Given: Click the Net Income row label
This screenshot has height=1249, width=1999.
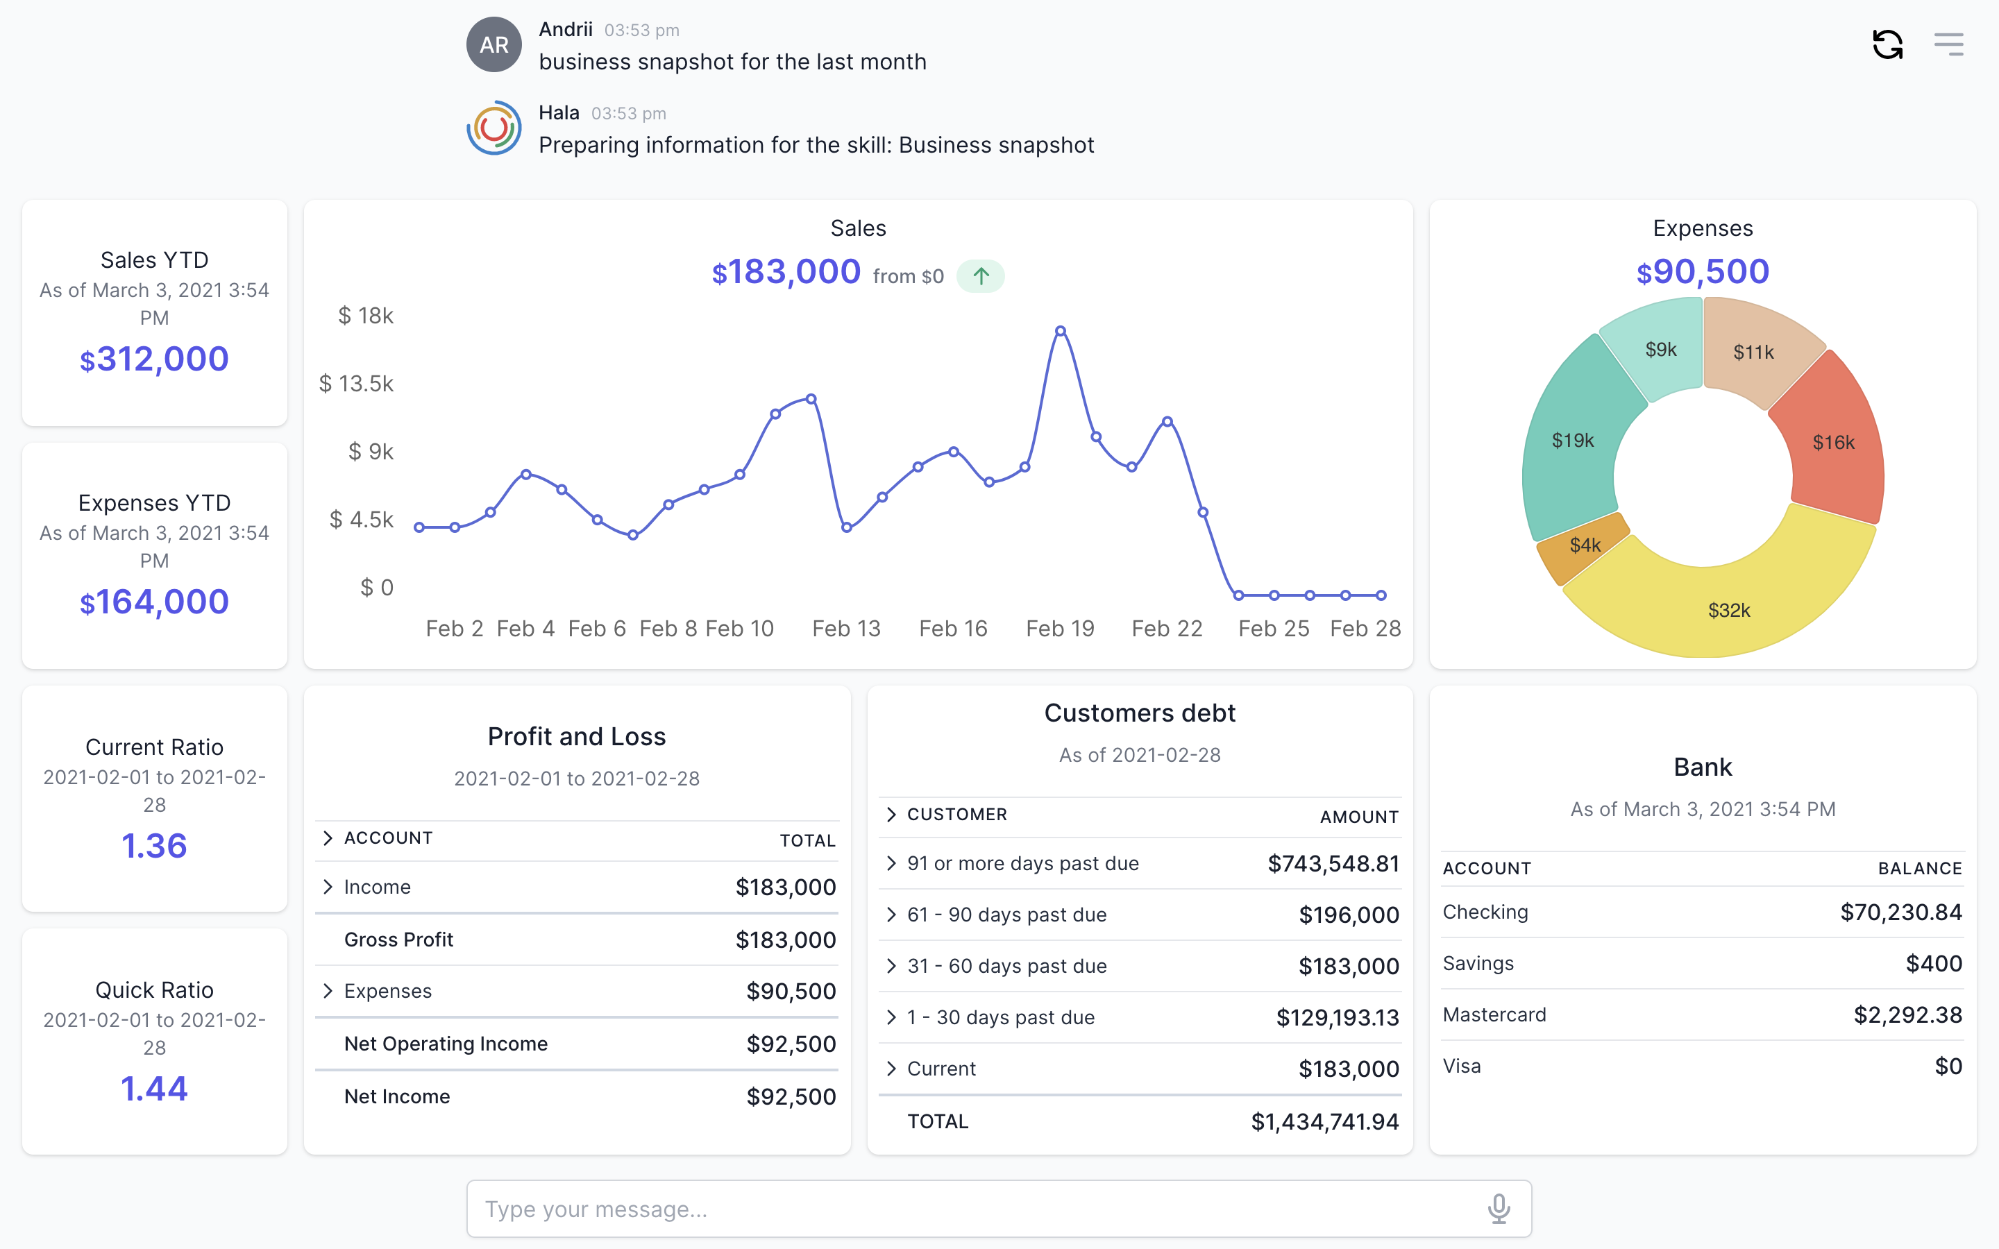Looking at the screenshot, I should pyautogui.click(x=396, y=1096).
